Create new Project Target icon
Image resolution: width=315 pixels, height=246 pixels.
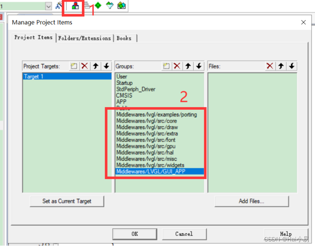click(74, 66)
